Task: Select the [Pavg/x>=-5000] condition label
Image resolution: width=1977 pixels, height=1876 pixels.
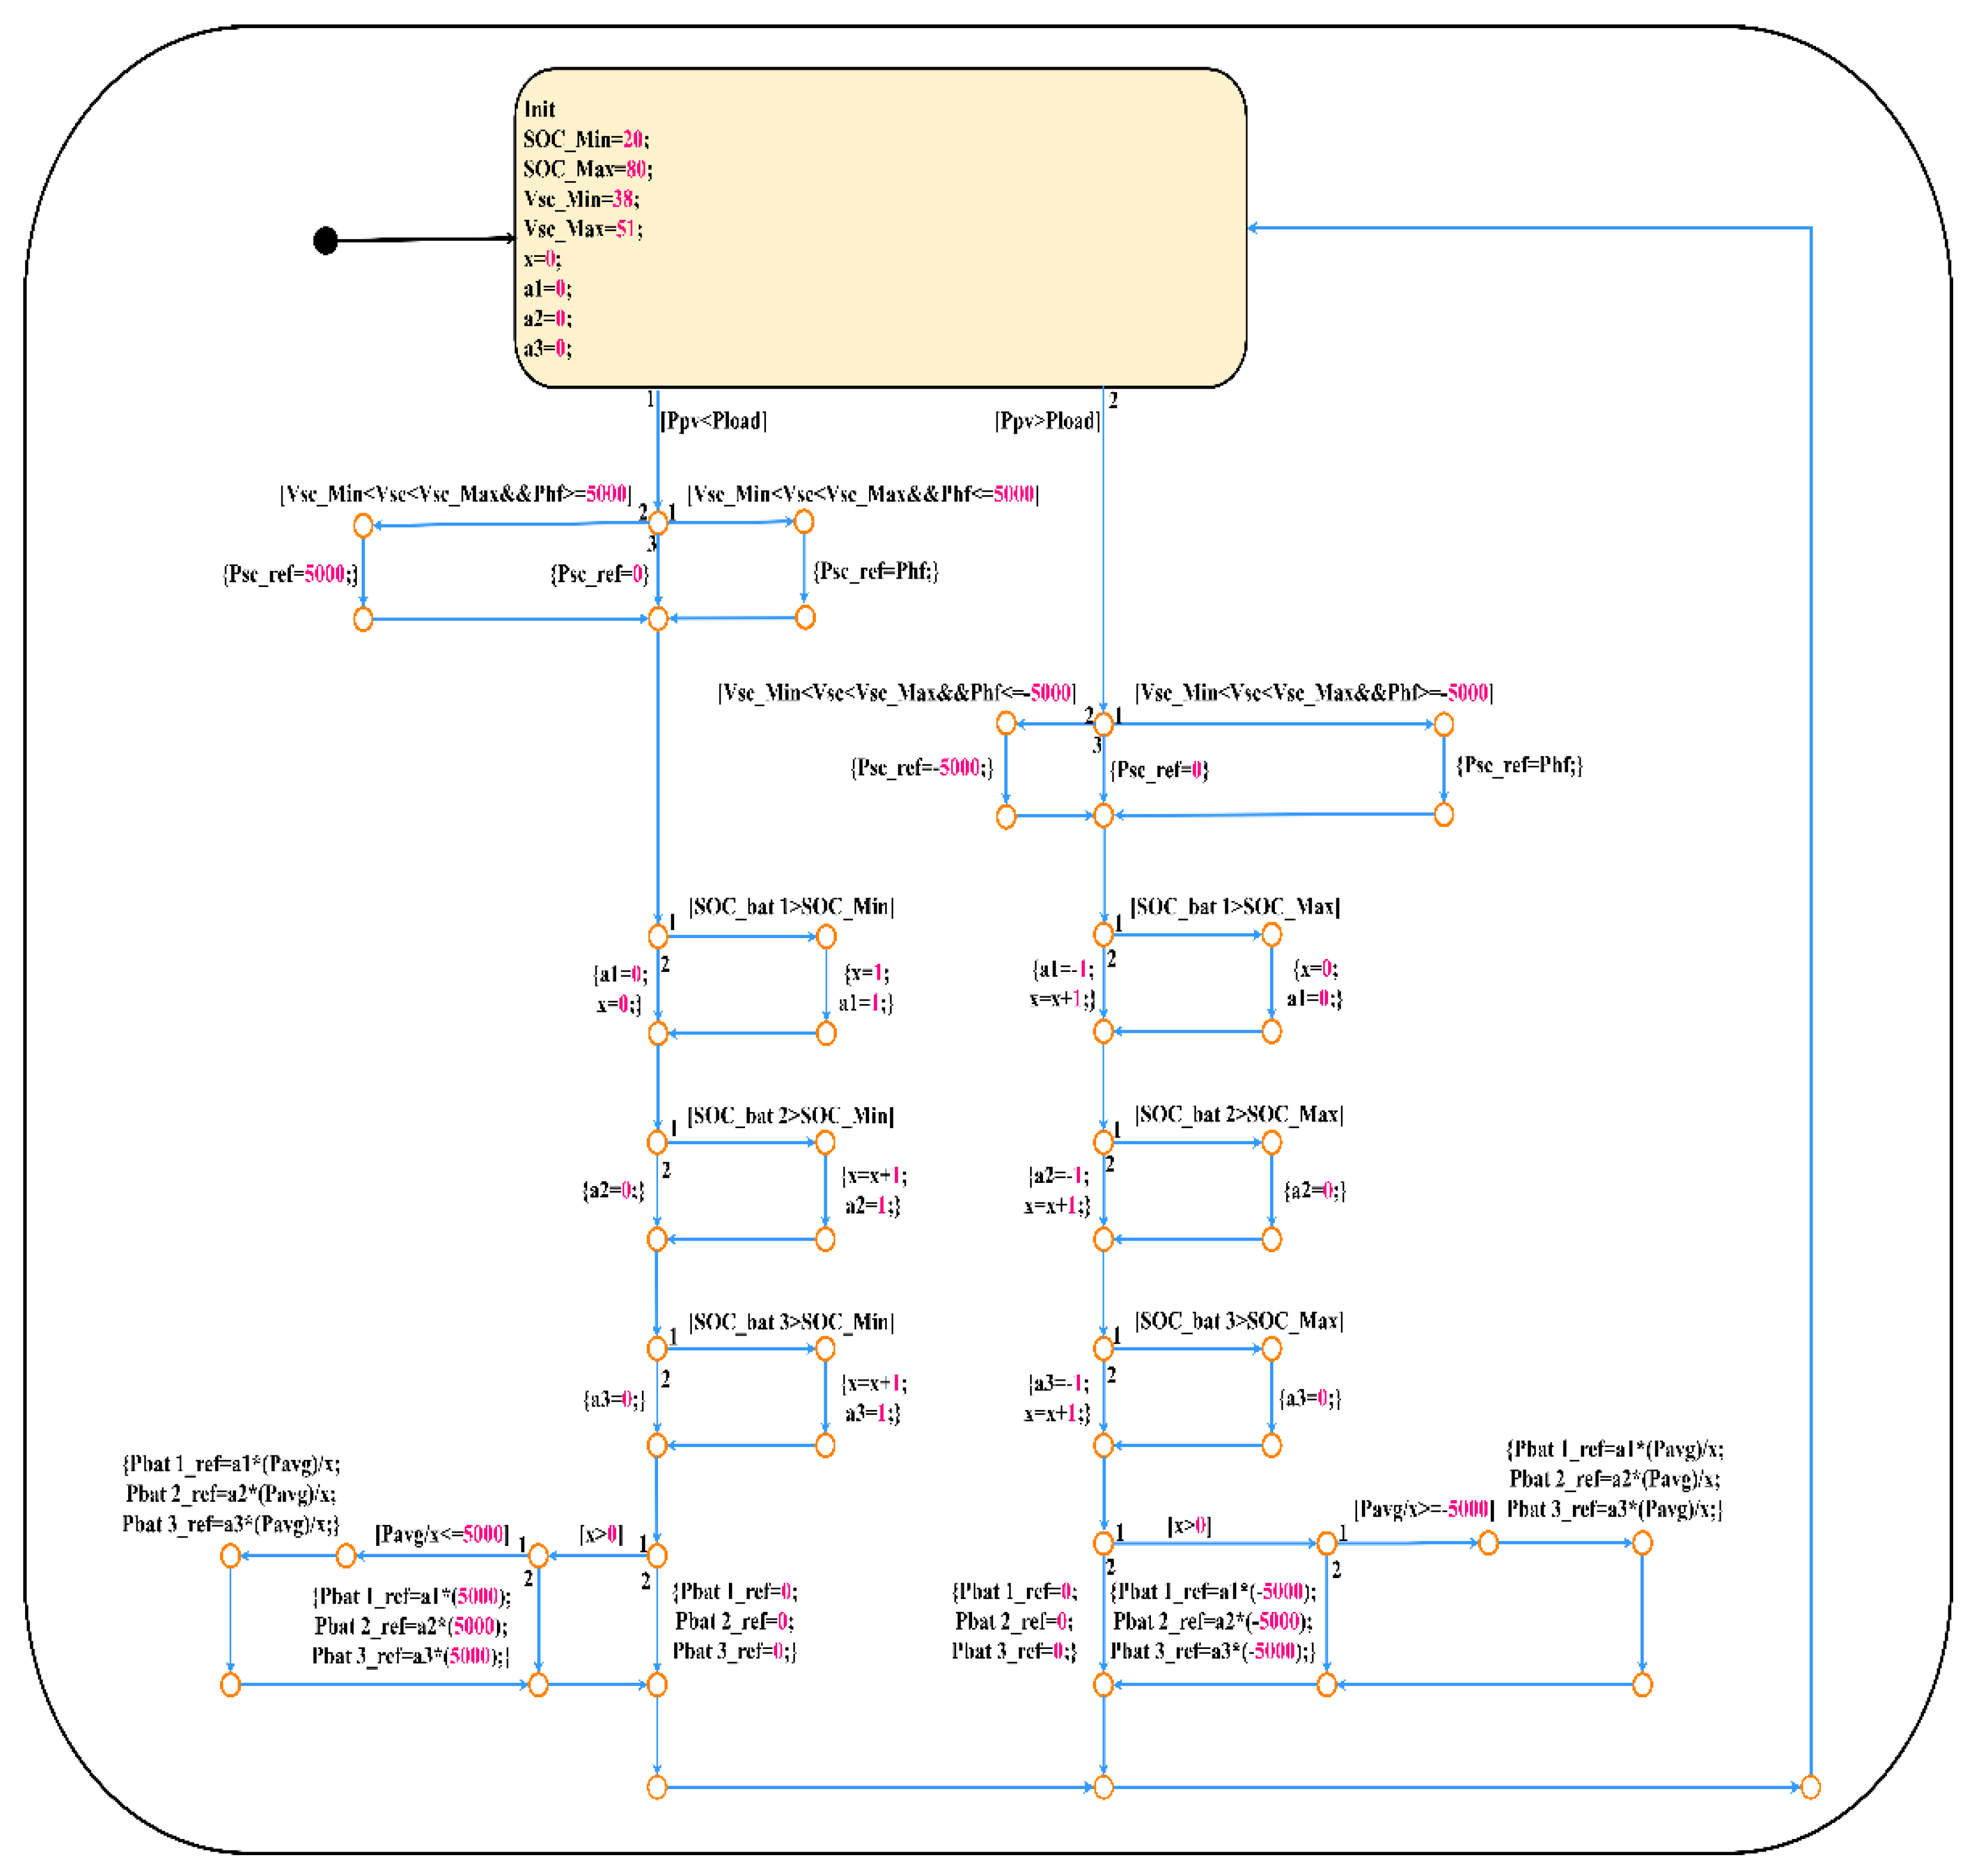Action: (x=1423, y=1509)
